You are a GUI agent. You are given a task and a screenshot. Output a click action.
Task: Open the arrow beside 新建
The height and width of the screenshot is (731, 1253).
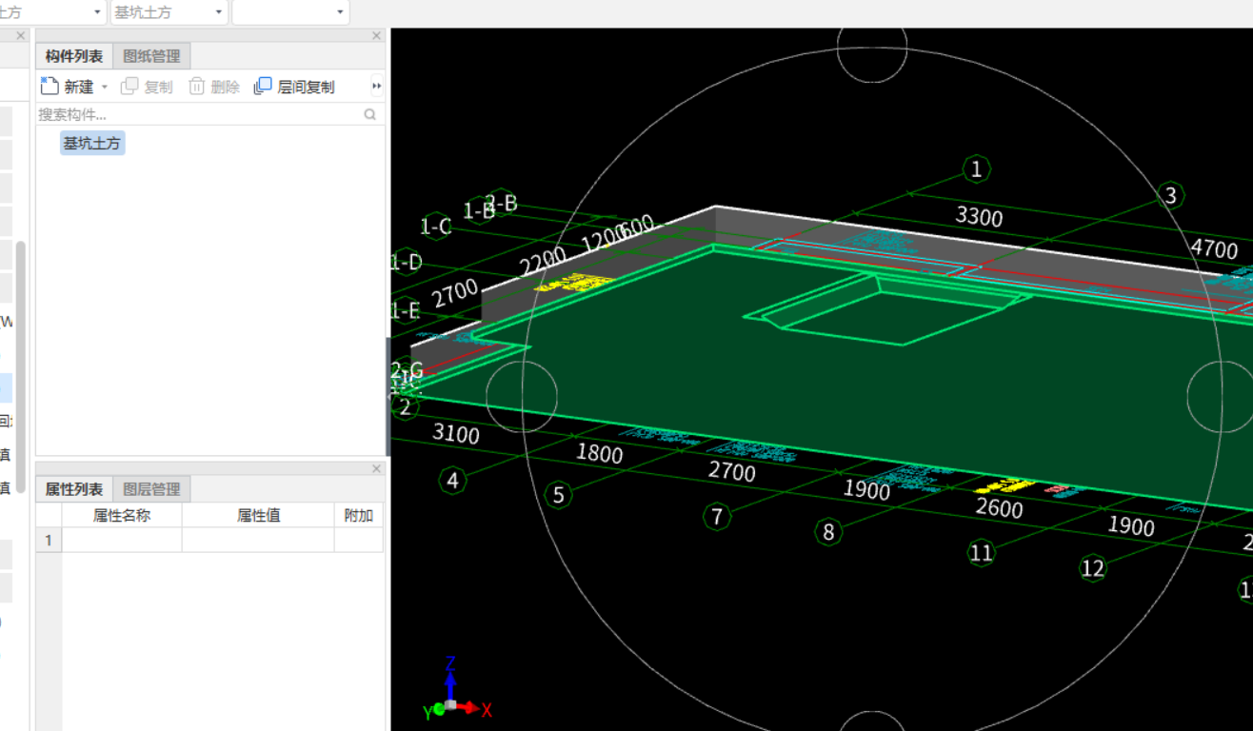[x=105, y=87]
